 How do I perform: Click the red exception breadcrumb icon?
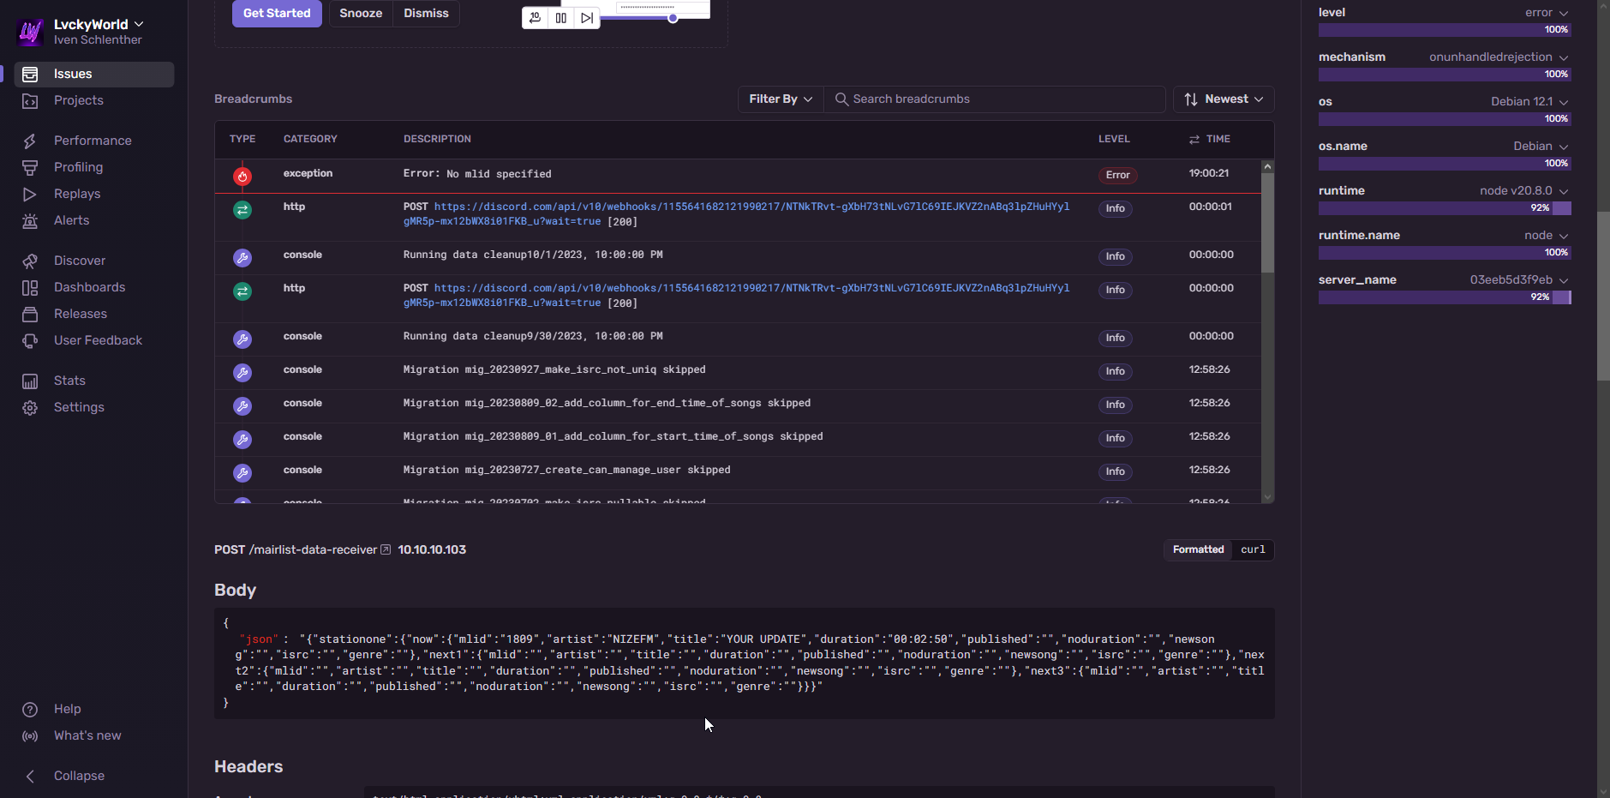[x=242, y=177]
